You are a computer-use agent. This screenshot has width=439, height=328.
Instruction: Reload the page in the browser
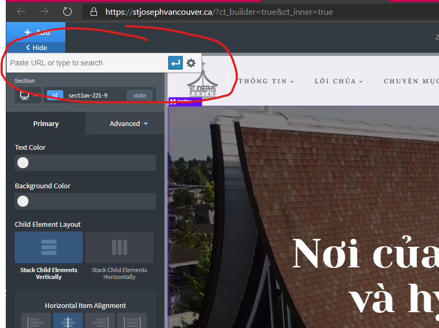point(67,11)
